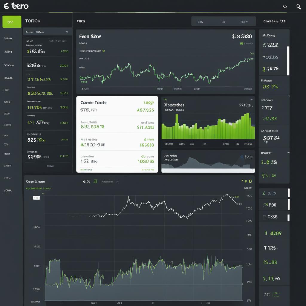Image resolution: width=306 pixels, height=306 pixels.
Task: Select the last tab in segmented control
Action: coord(244,22)
